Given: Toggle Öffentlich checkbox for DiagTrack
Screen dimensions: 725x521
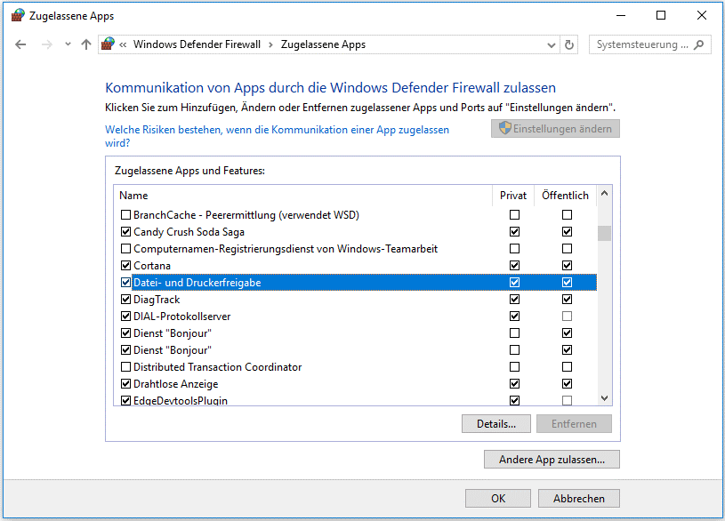Looking at the screenshot, I should click(567, 299).
